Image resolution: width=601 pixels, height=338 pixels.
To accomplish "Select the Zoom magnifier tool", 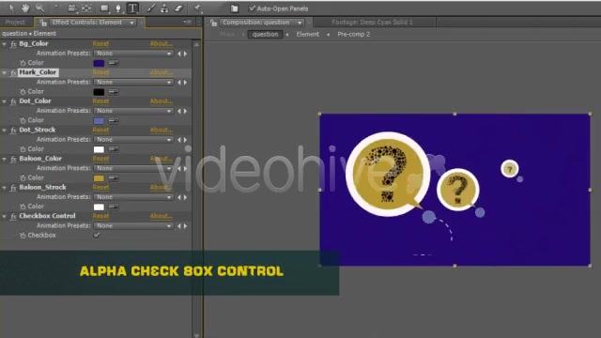I will click(39, 8).
